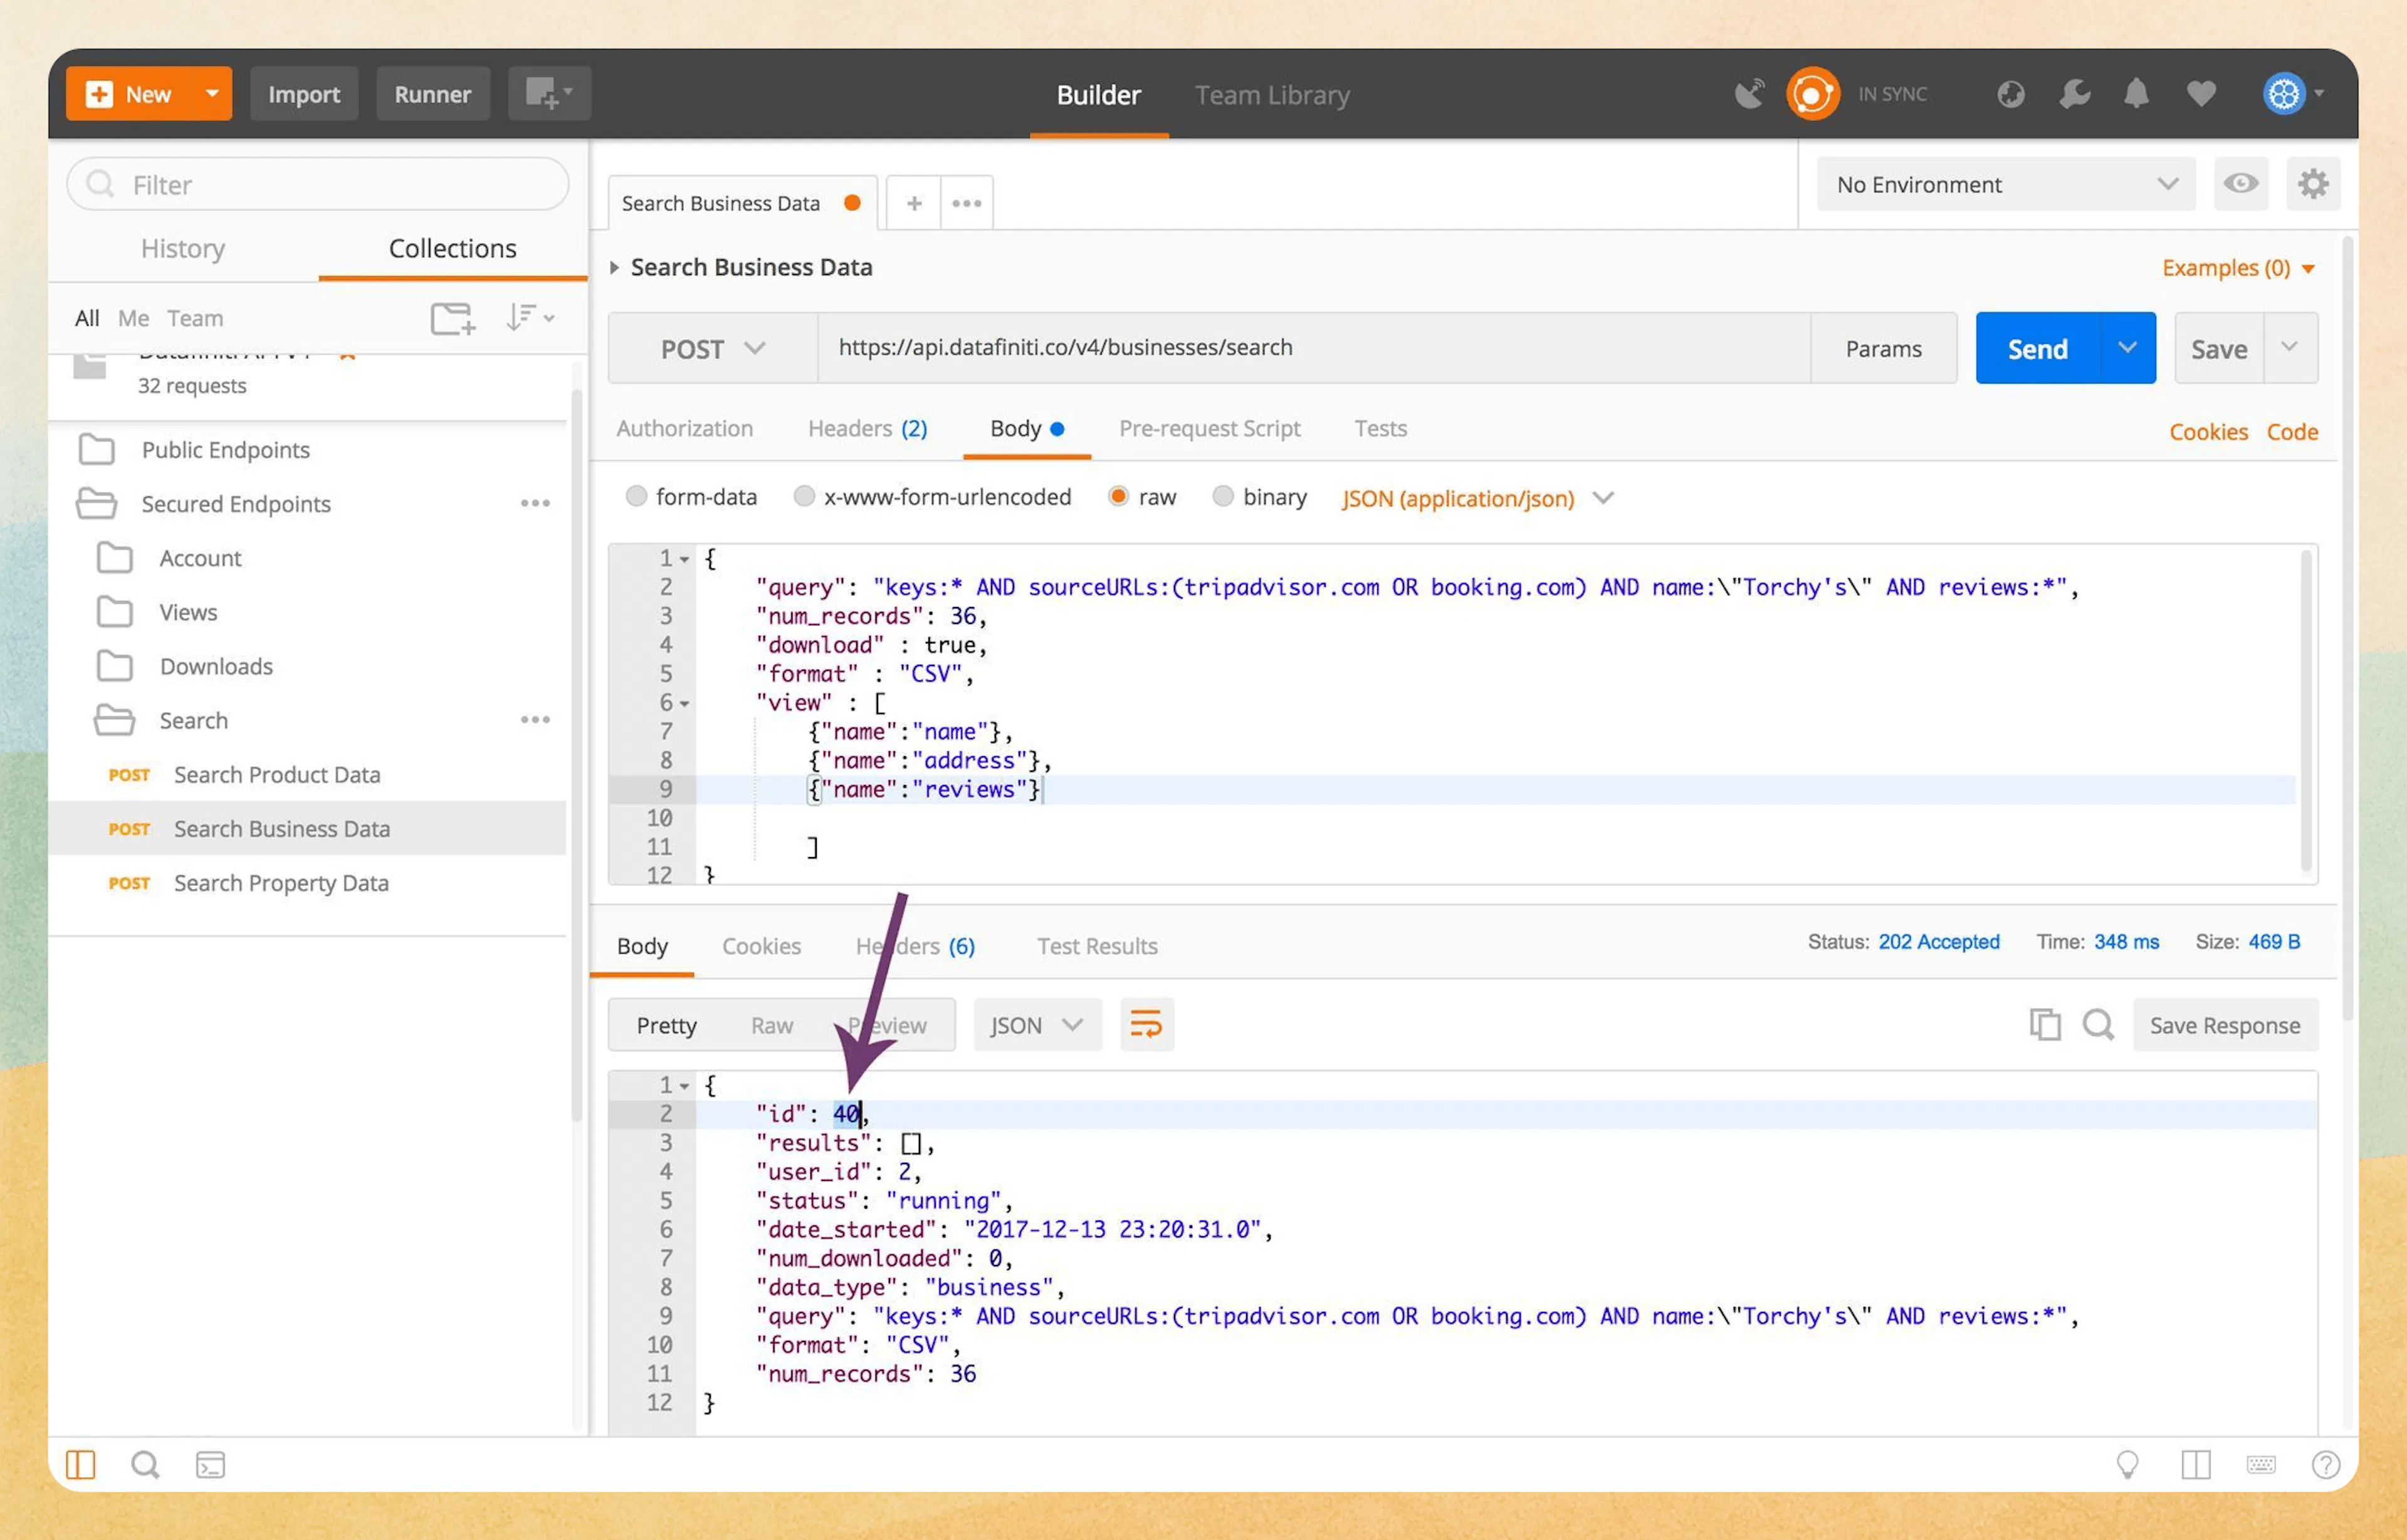Search within the response body
2407x1540 pixels.
tap(2098, 1024)
